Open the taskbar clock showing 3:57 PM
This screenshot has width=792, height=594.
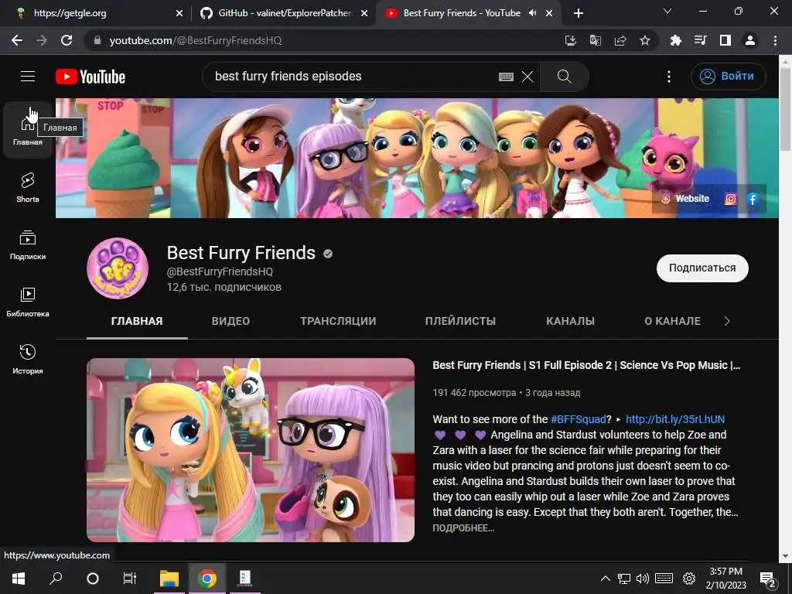(x=725, y=579)
